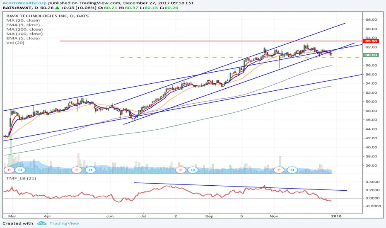Select the EMA (5, close) indicator label

pyautogui.click(x=23, y=38)
